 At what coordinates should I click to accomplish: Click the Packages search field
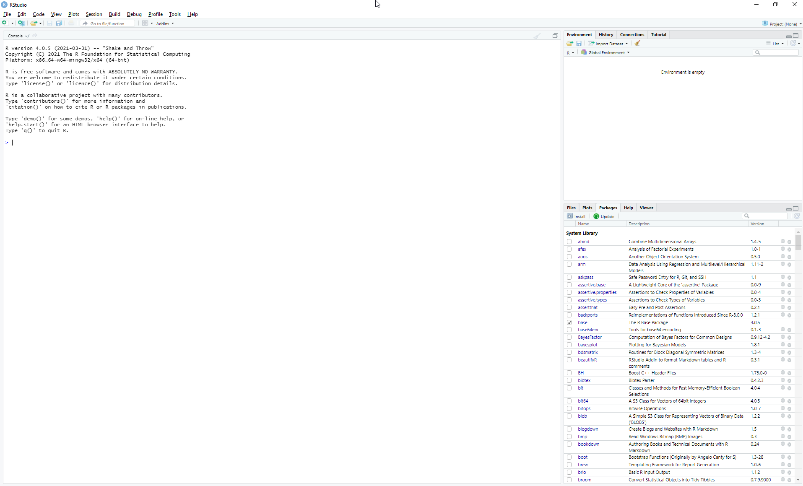765,216
